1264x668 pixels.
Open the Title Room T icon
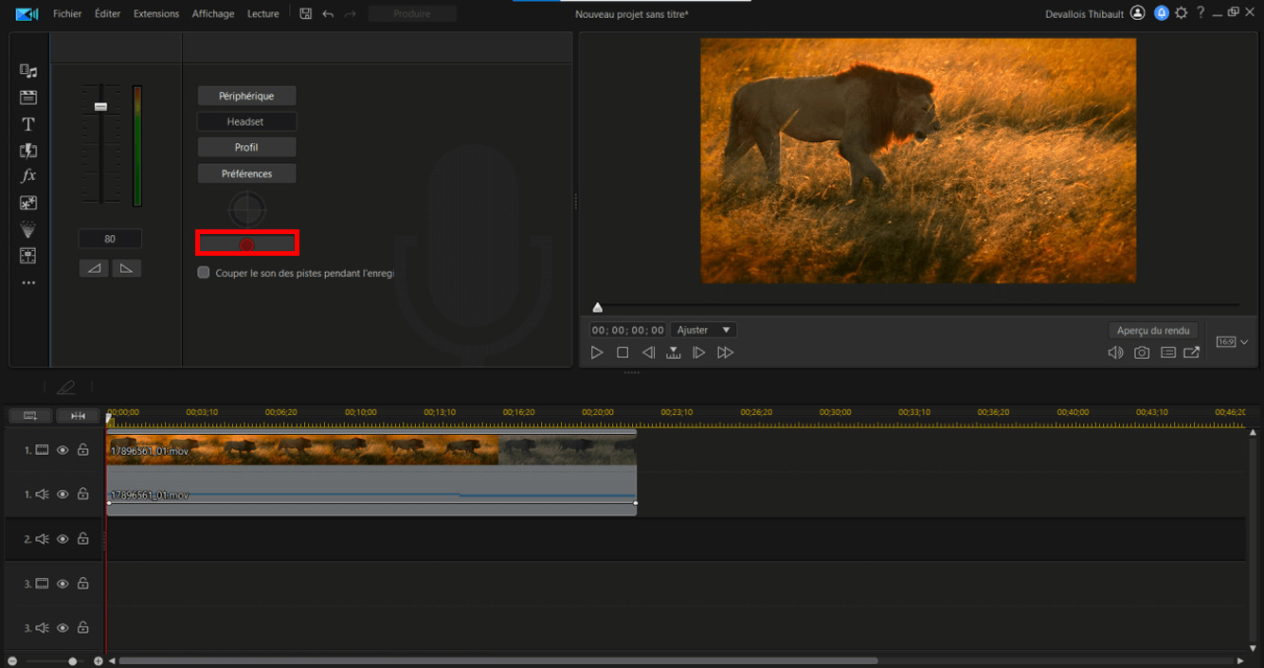point(28,124)
